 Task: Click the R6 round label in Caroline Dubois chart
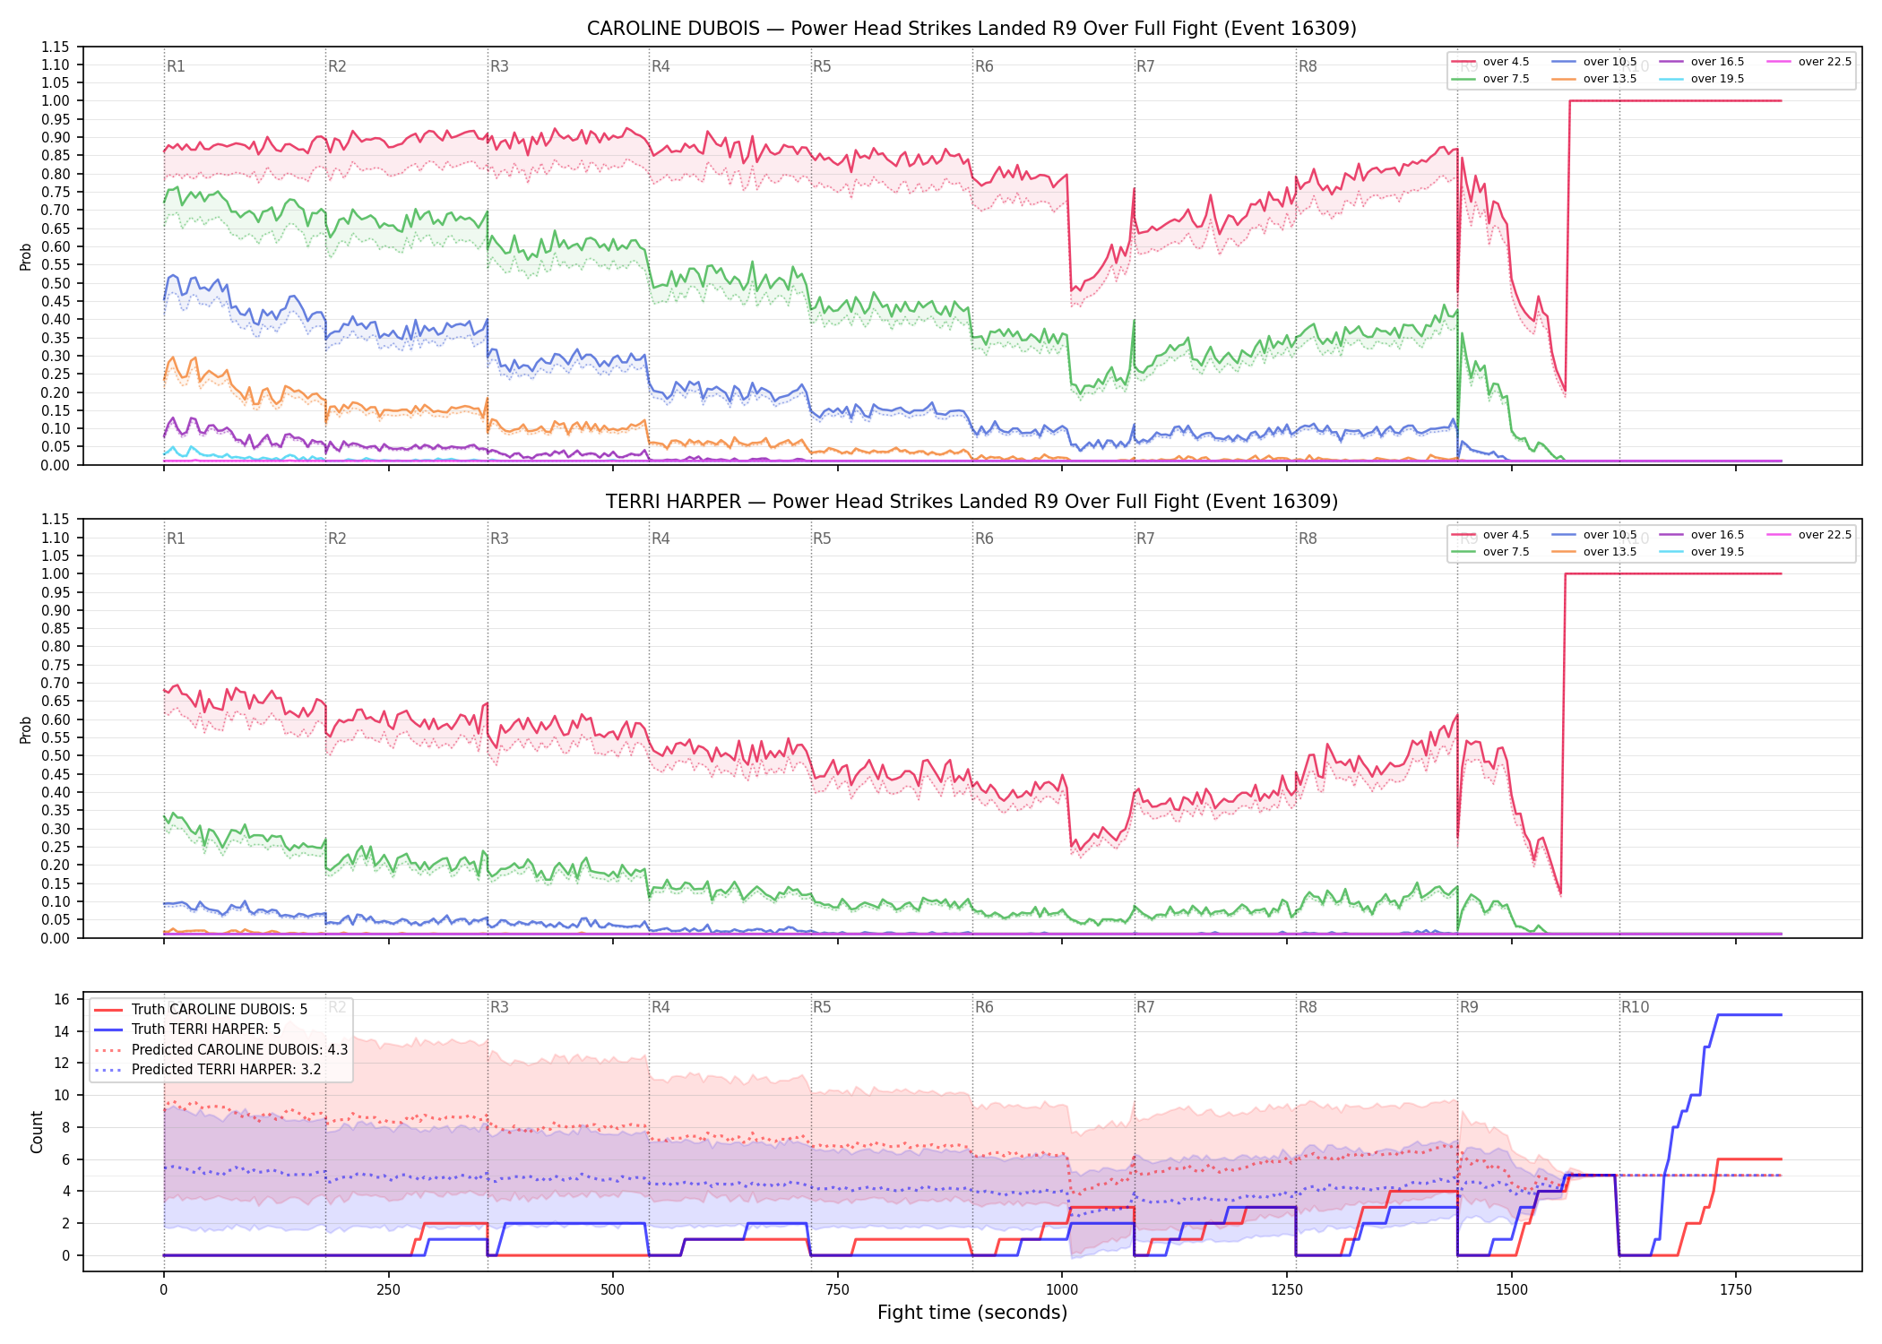pos(984,66)
